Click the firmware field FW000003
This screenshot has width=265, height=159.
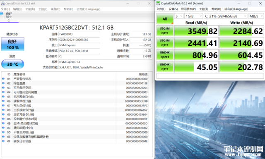[x=79, y=34]
